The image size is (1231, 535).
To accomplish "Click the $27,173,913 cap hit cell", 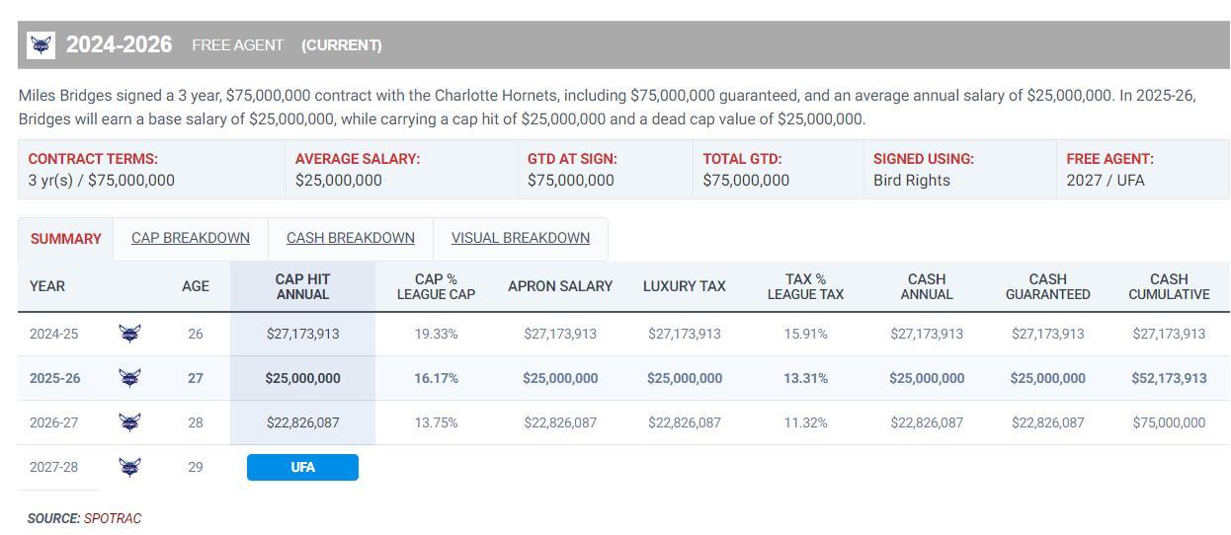I will point(302,334).
